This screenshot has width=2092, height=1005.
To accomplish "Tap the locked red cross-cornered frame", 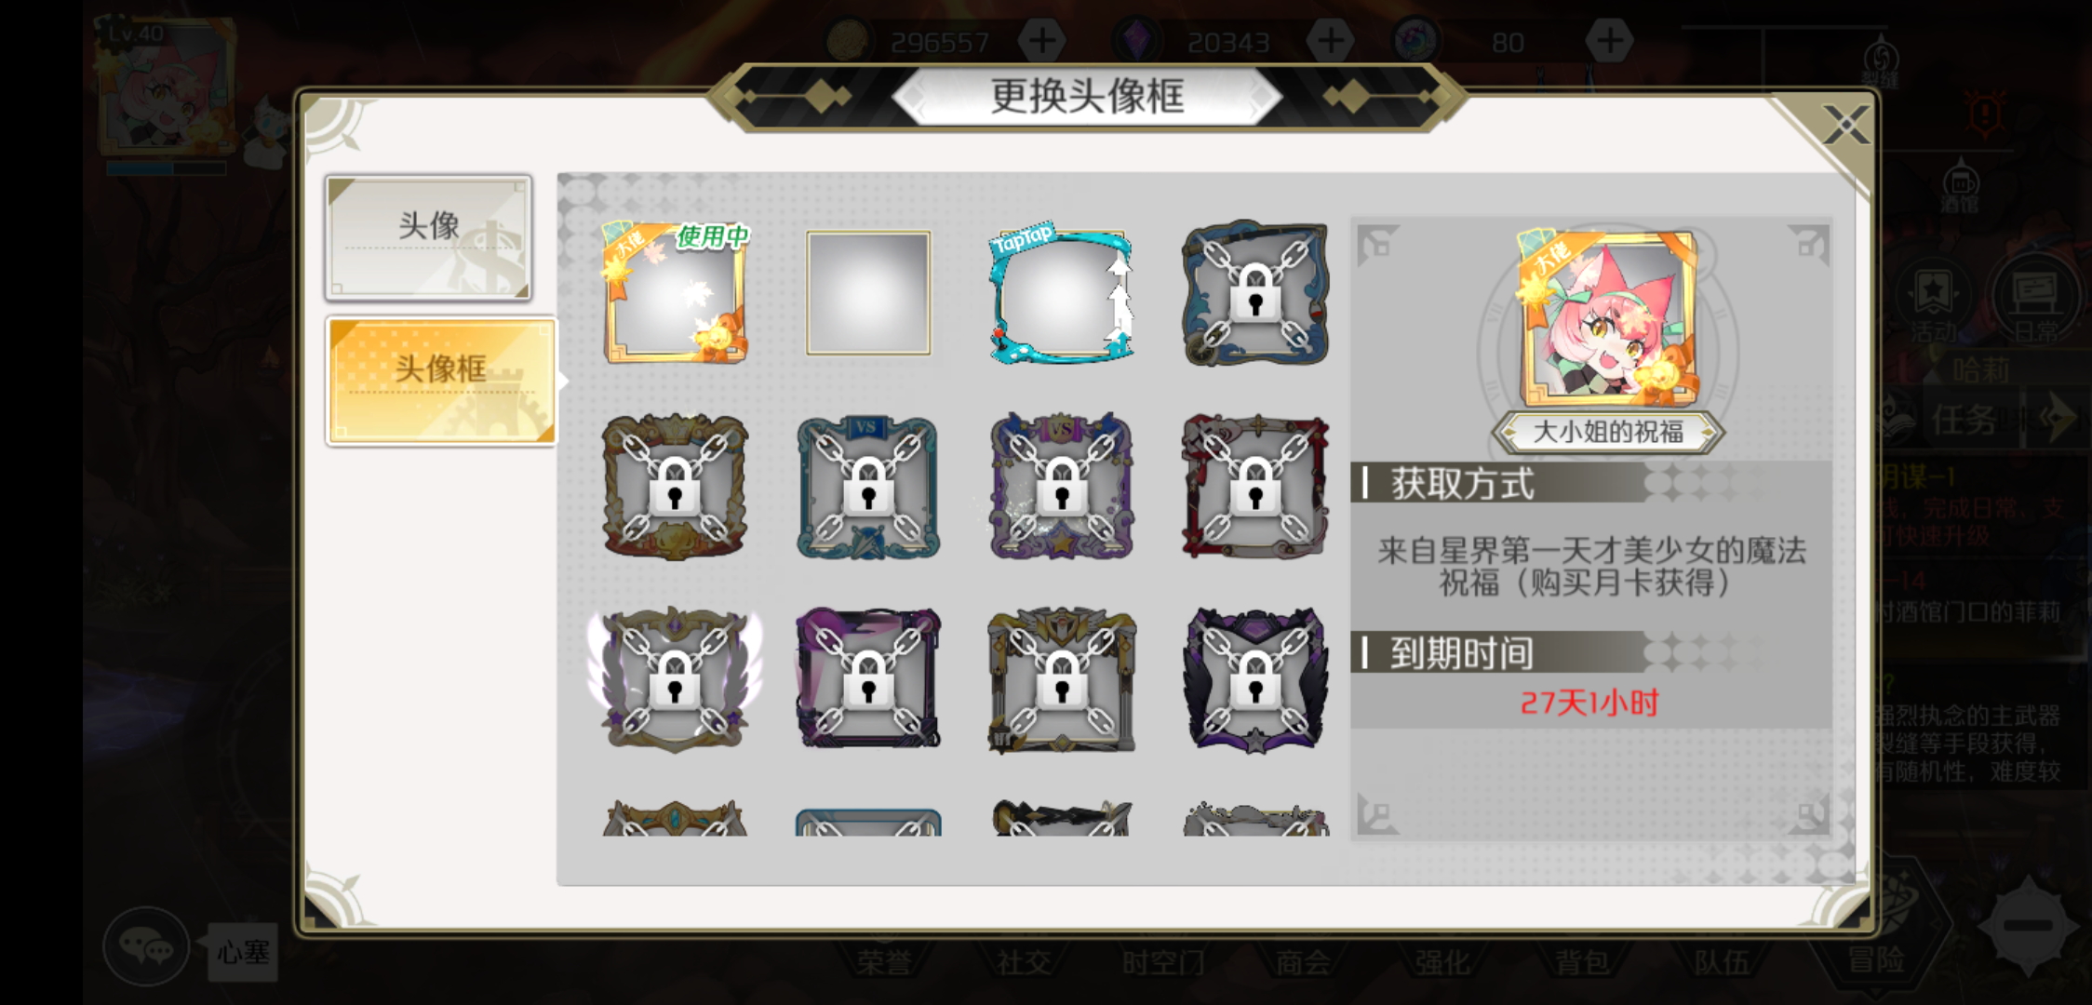I will 1255,487.
